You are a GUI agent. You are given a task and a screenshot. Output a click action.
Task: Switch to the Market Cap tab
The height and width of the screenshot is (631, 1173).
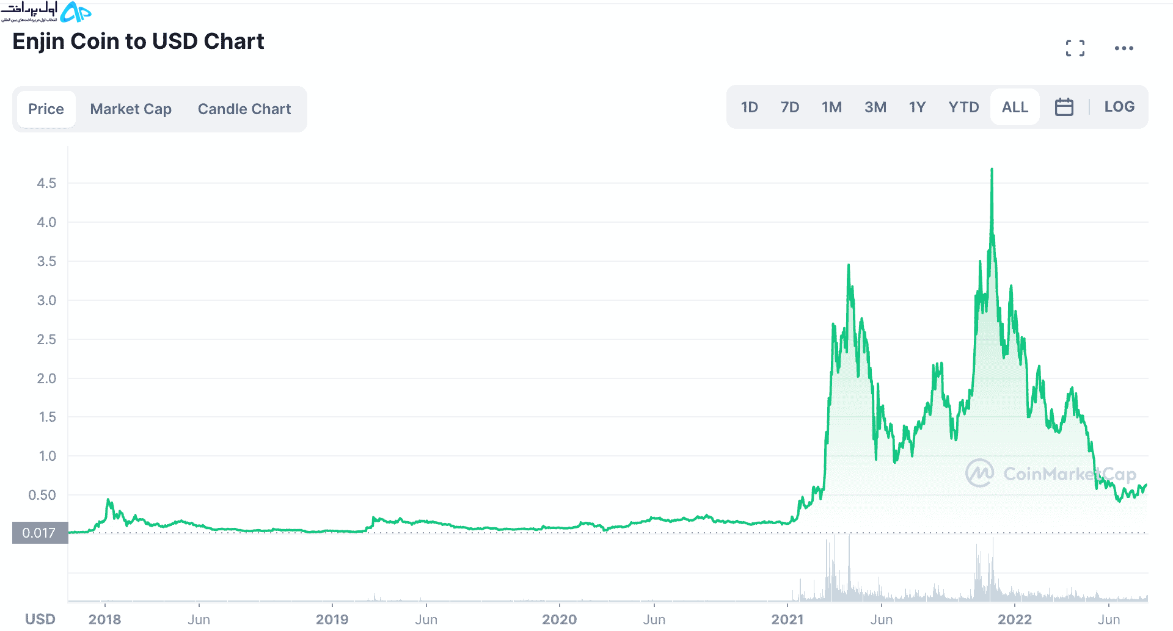[x=131, y=109]
